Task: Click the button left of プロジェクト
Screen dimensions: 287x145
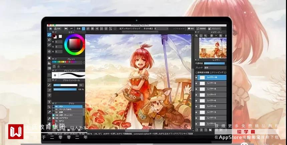Action: [x=201, y=29]
